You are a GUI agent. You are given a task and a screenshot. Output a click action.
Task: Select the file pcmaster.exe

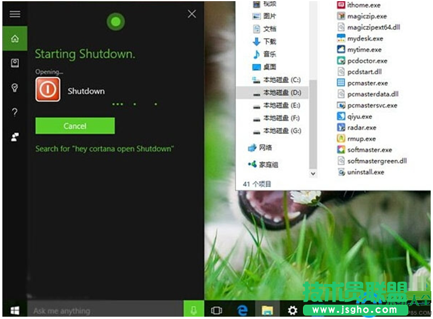click(x=363, y=83)
